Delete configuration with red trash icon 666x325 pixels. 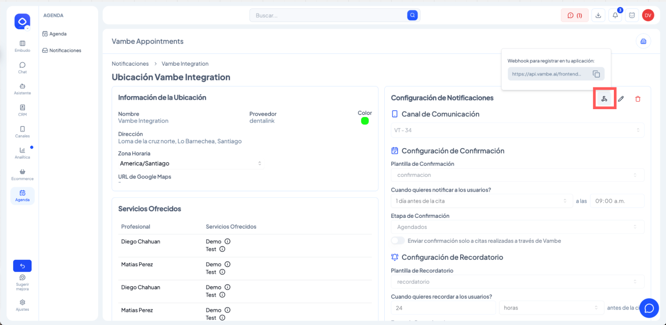point(638,99)
